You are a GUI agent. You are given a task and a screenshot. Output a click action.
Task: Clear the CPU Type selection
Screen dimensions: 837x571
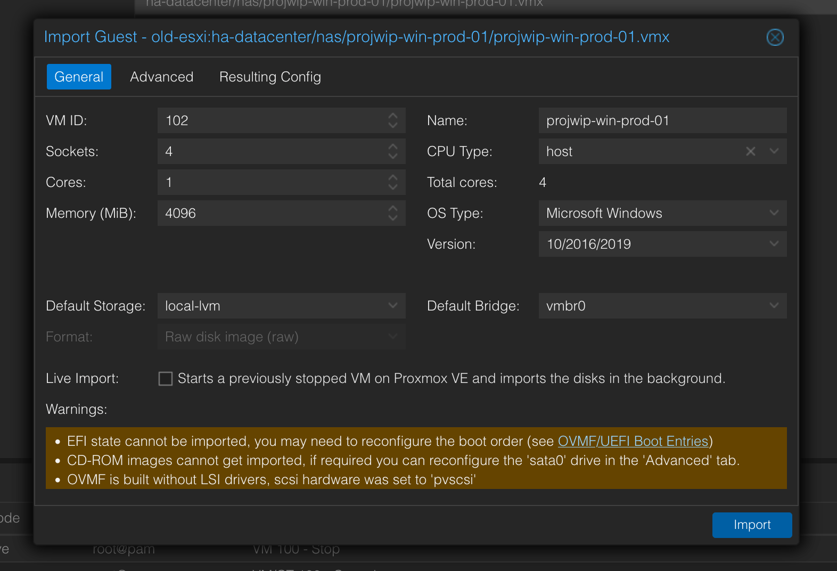pyautogui.click(x=751, y=151)
